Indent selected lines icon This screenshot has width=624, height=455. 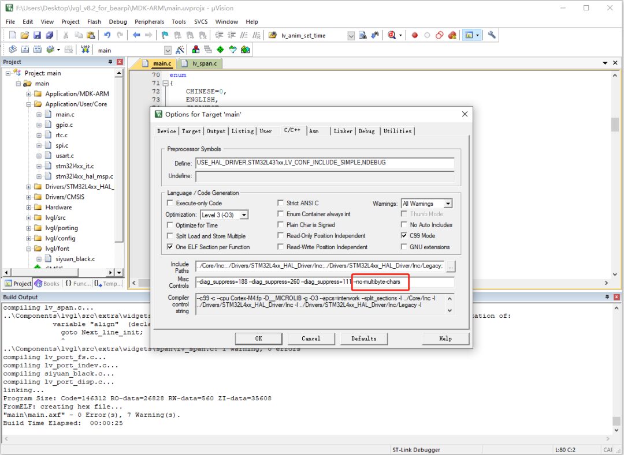pos(220,35)
